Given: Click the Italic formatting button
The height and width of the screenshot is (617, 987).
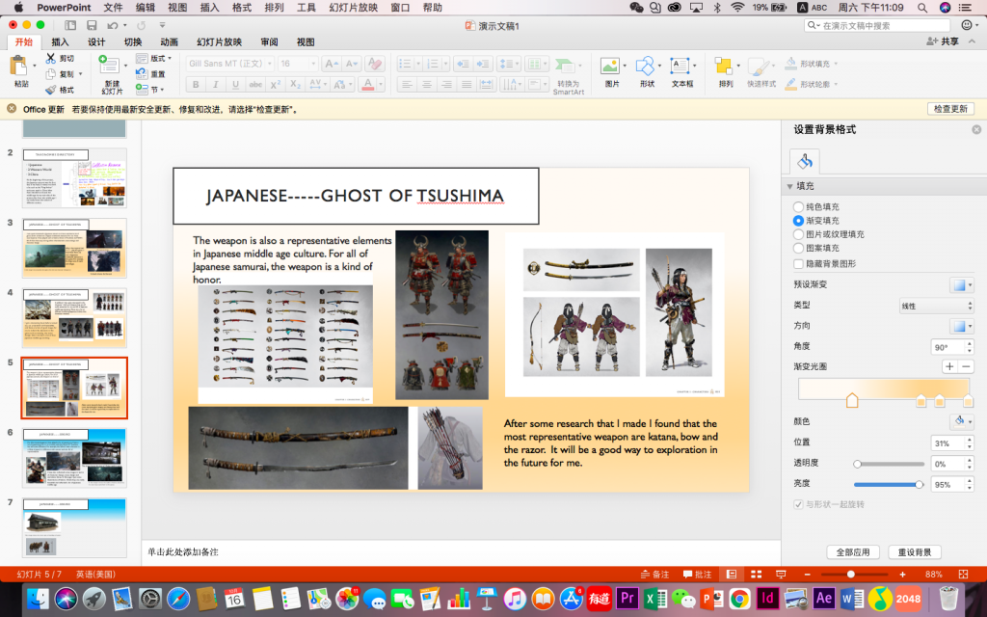Looking at the screenshot, I should coord(215,84).
